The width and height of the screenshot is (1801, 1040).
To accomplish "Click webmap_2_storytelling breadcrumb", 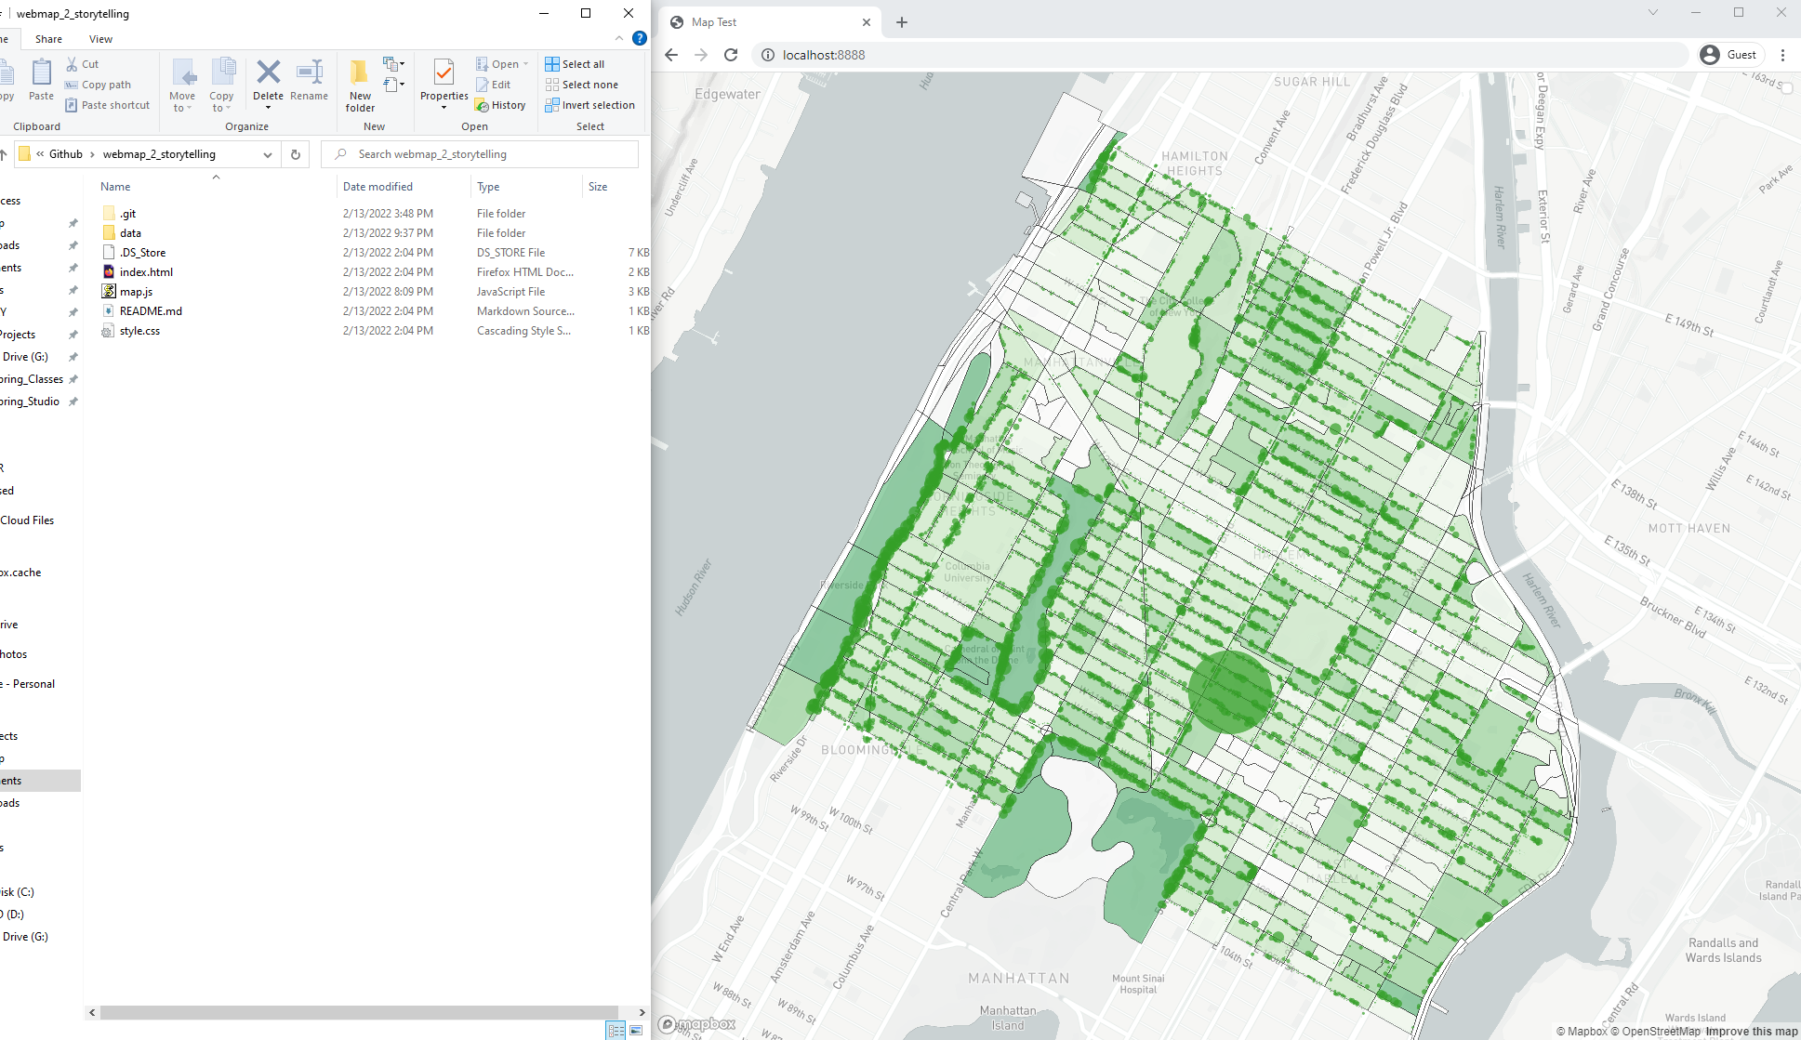I will (x=159, y=154).
